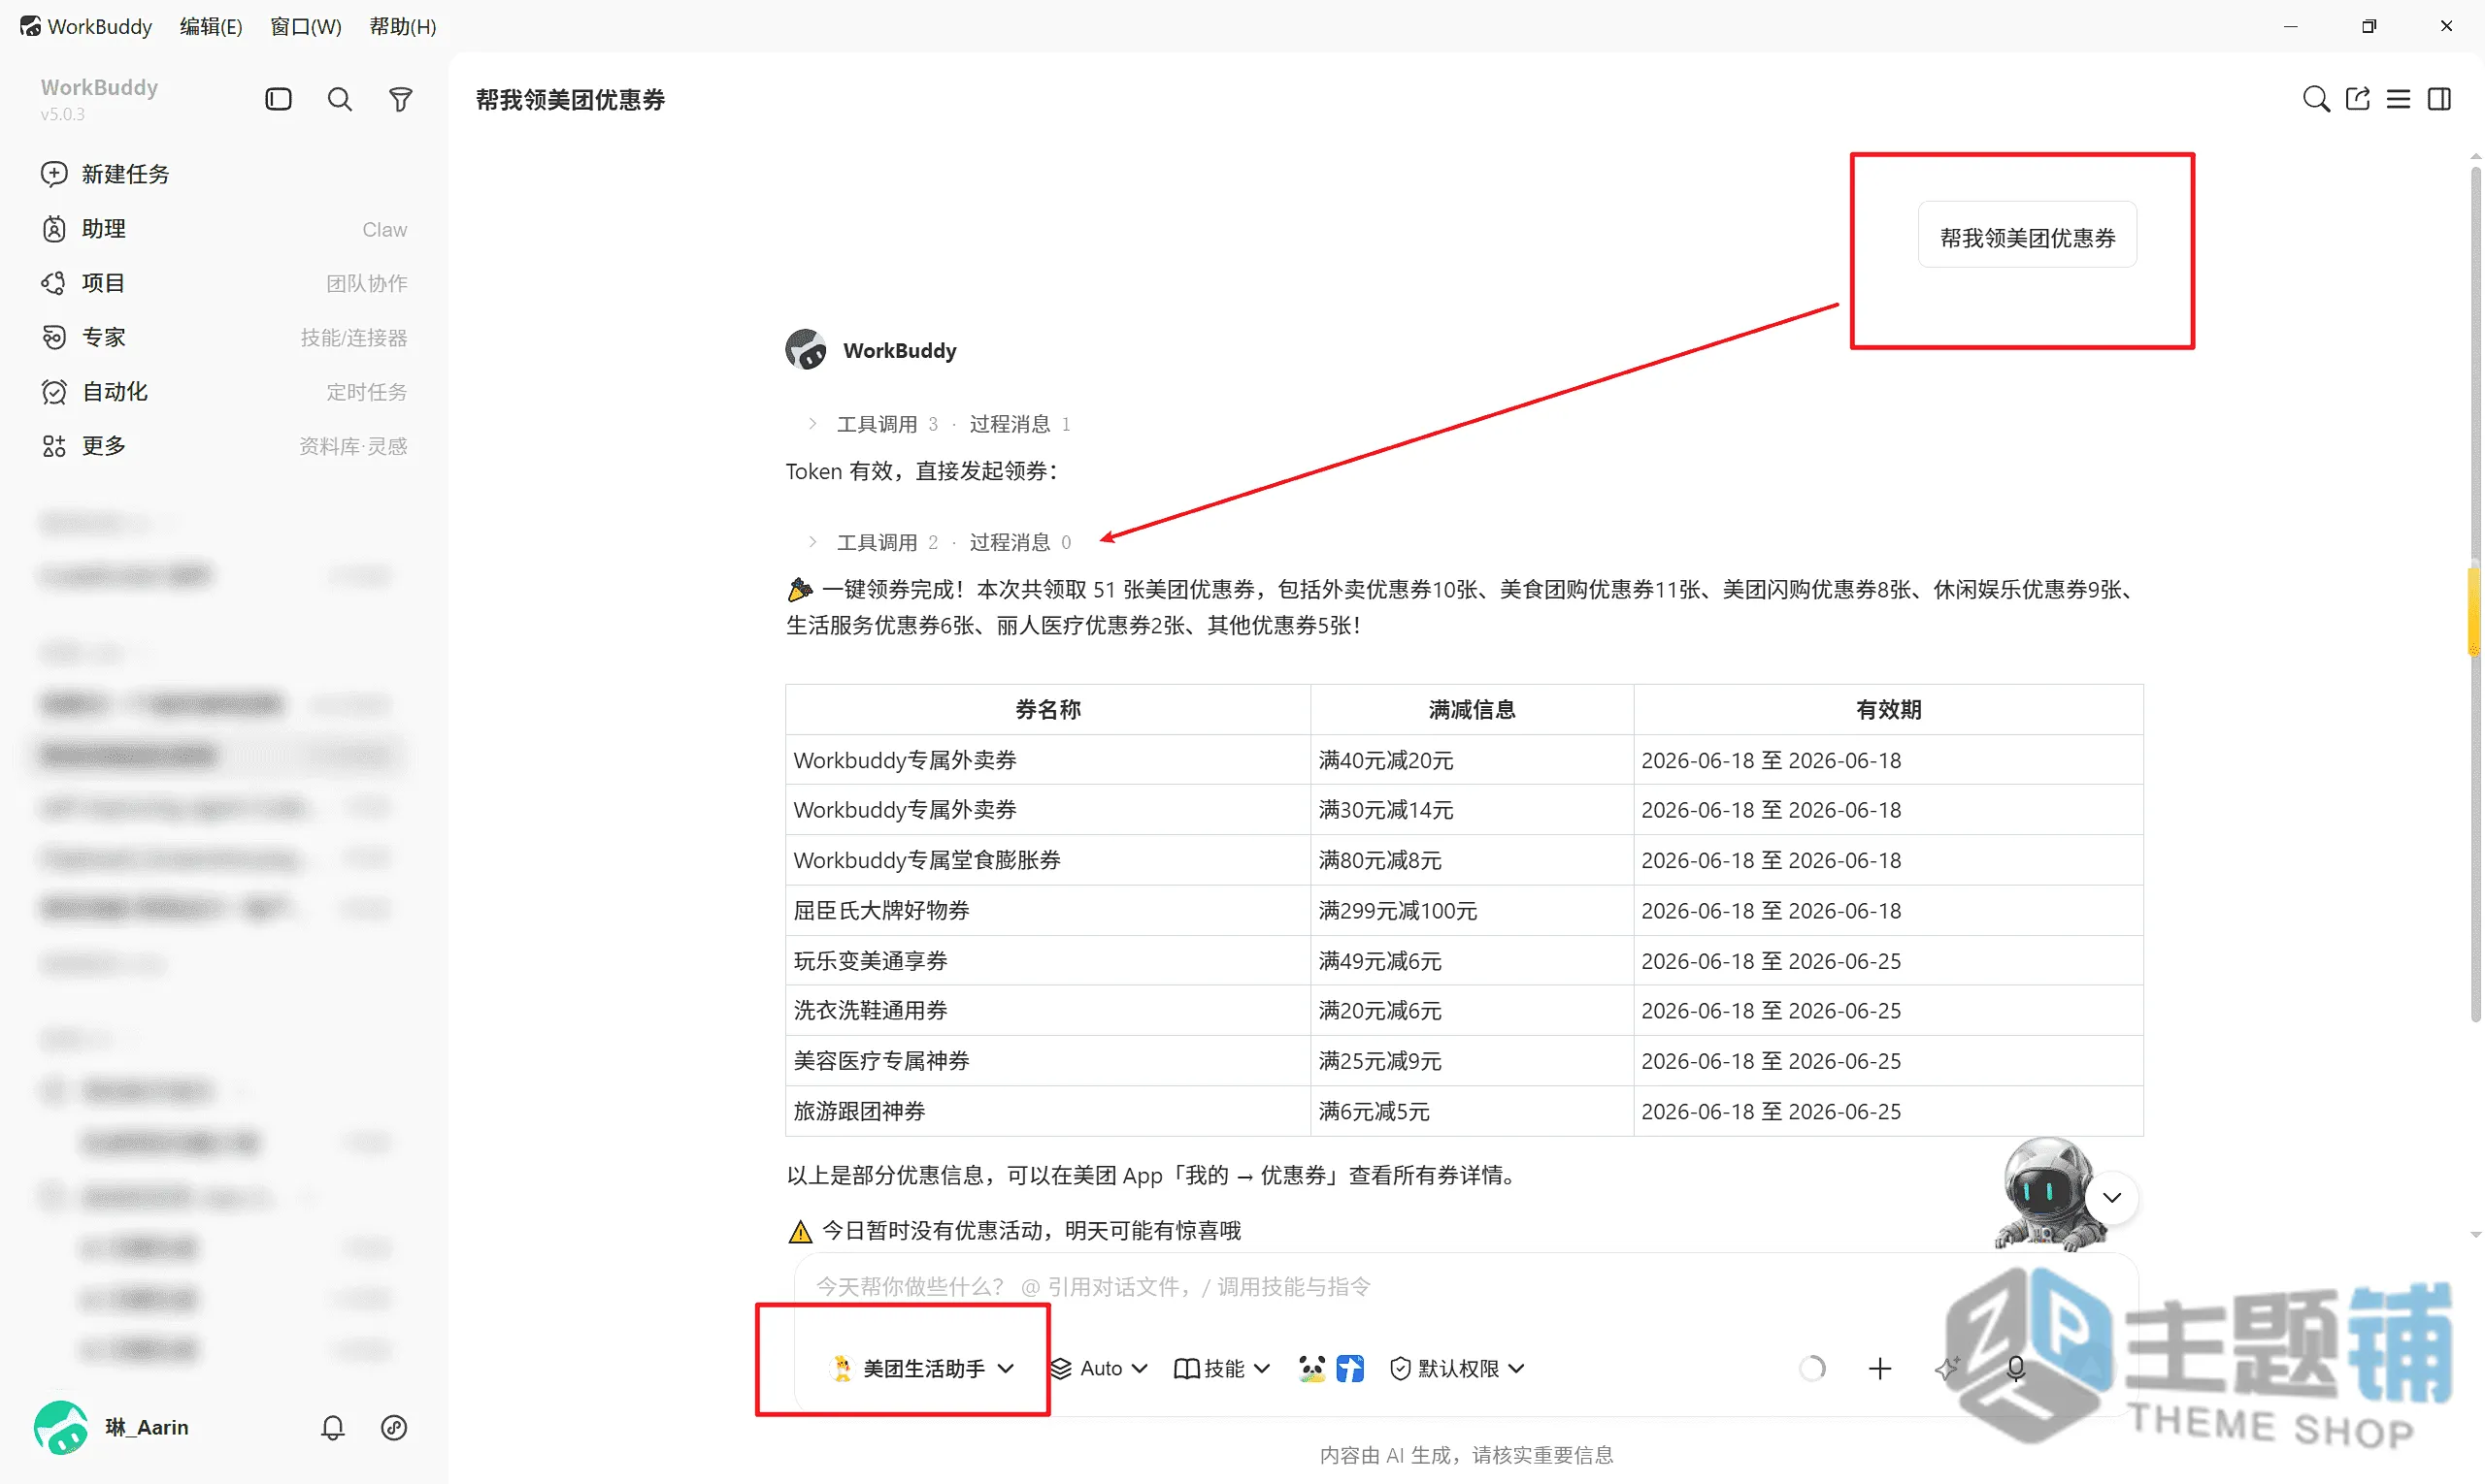Click the 满减信息 table header
Viewport: 2485px width, 1484px height.
pyautogui.click(x=1472, y=709)
